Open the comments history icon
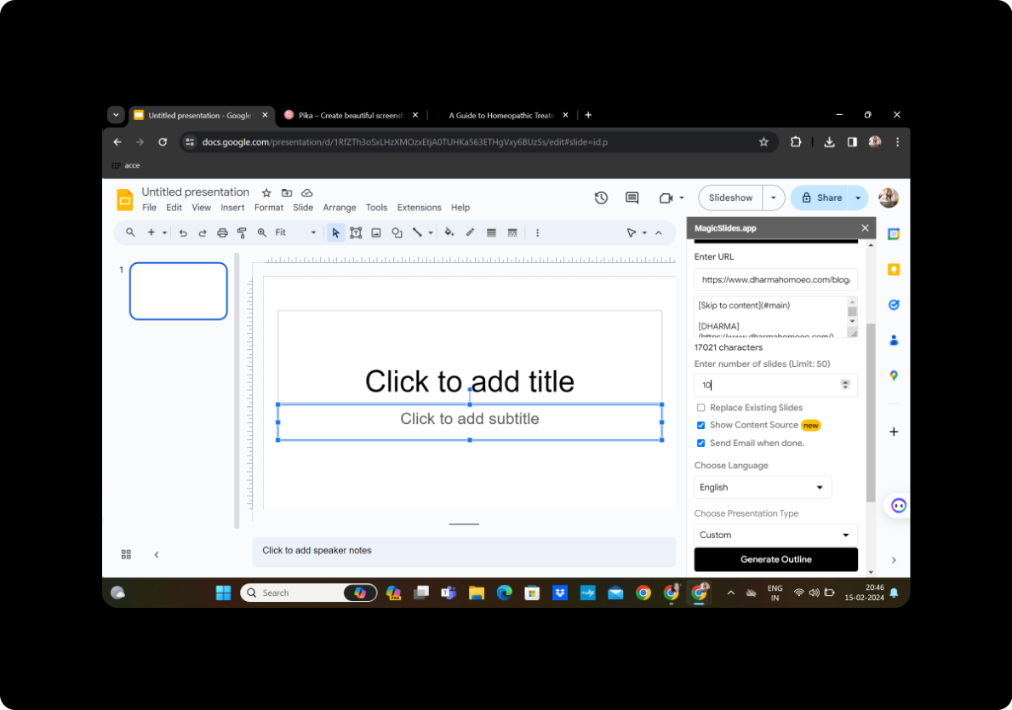 (x=632, y=198)
